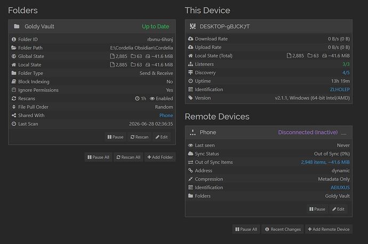Viewport: 368px width, 244px height.
Task: Click Pause All under Remote Devices
Action: (x=246, y=229)
